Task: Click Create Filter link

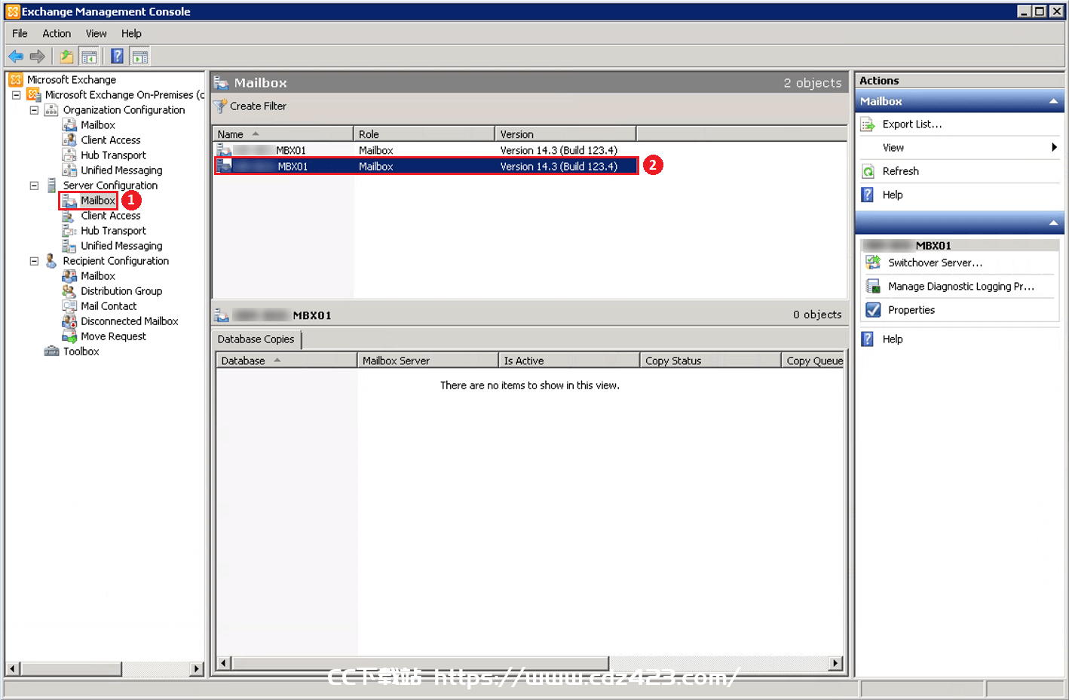Action: (258, 106)
